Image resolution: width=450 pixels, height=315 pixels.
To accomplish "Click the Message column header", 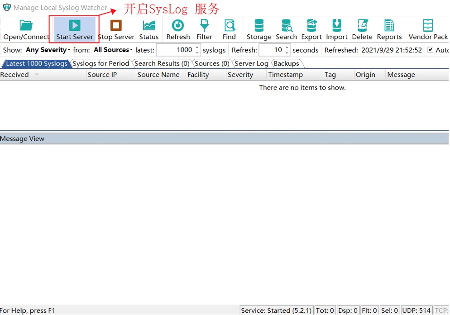I will pyautogui.click(x=417, y=75).
